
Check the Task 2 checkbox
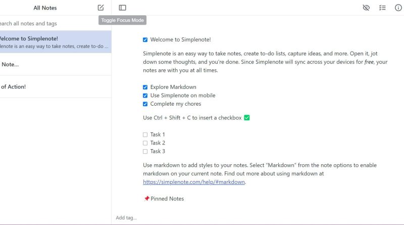(x=145, y=143)
